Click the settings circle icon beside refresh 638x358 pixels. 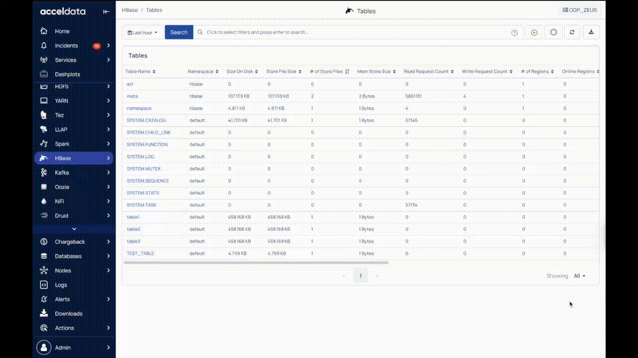point(553,32)
